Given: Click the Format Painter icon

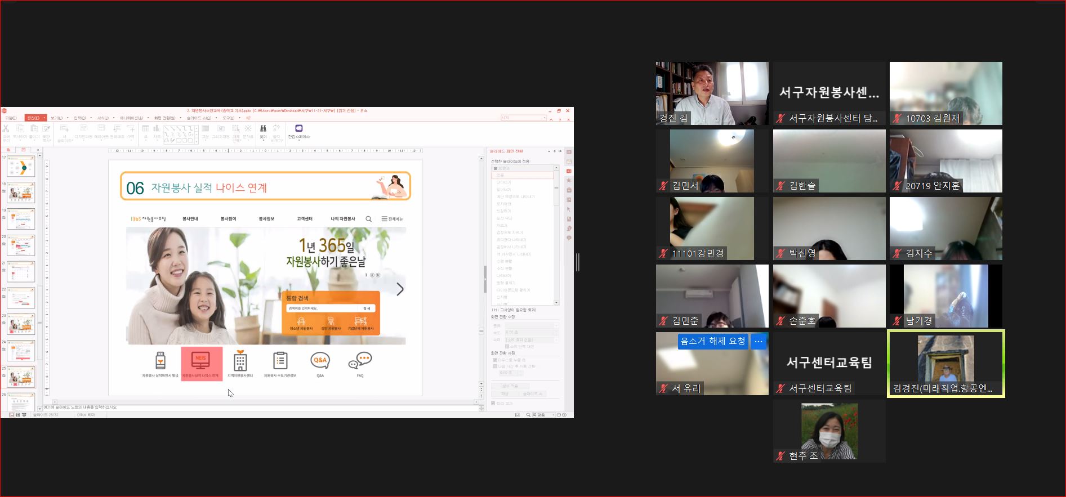Looking at the screenshot, I should [x=46, y=129].
